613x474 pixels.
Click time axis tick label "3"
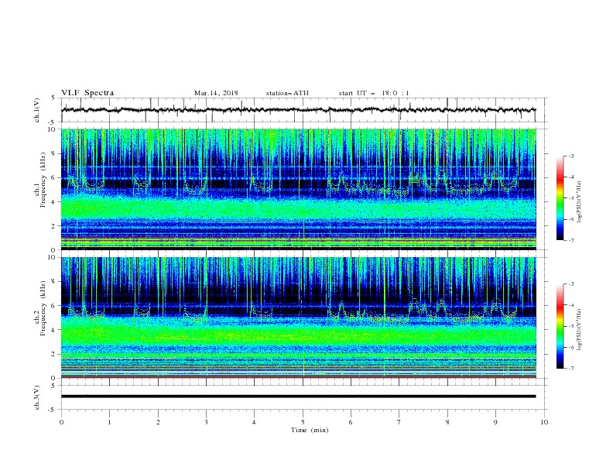coord(206,422)
